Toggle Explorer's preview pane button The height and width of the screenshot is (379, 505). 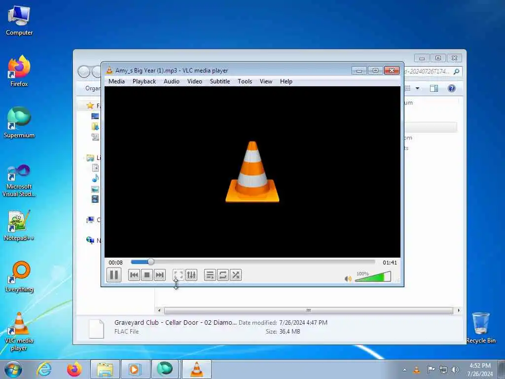pyautogui.click(x=434, y=88)
